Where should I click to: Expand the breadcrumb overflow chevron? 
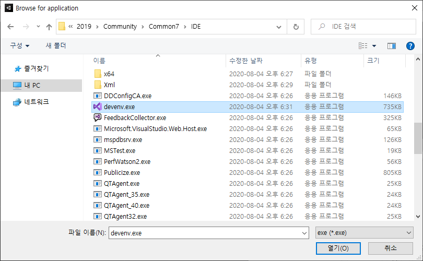70,27
